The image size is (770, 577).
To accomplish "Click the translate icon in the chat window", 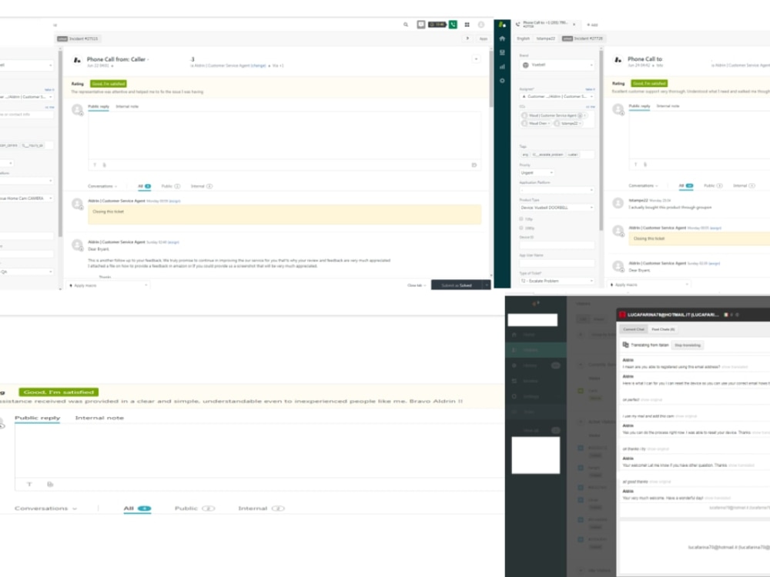I will coord(625,345).
